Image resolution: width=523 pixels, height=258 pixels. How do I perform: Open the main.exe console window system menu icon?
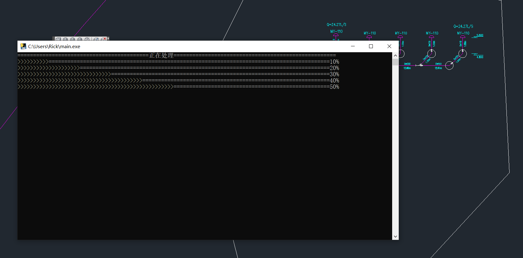point(23,46)
